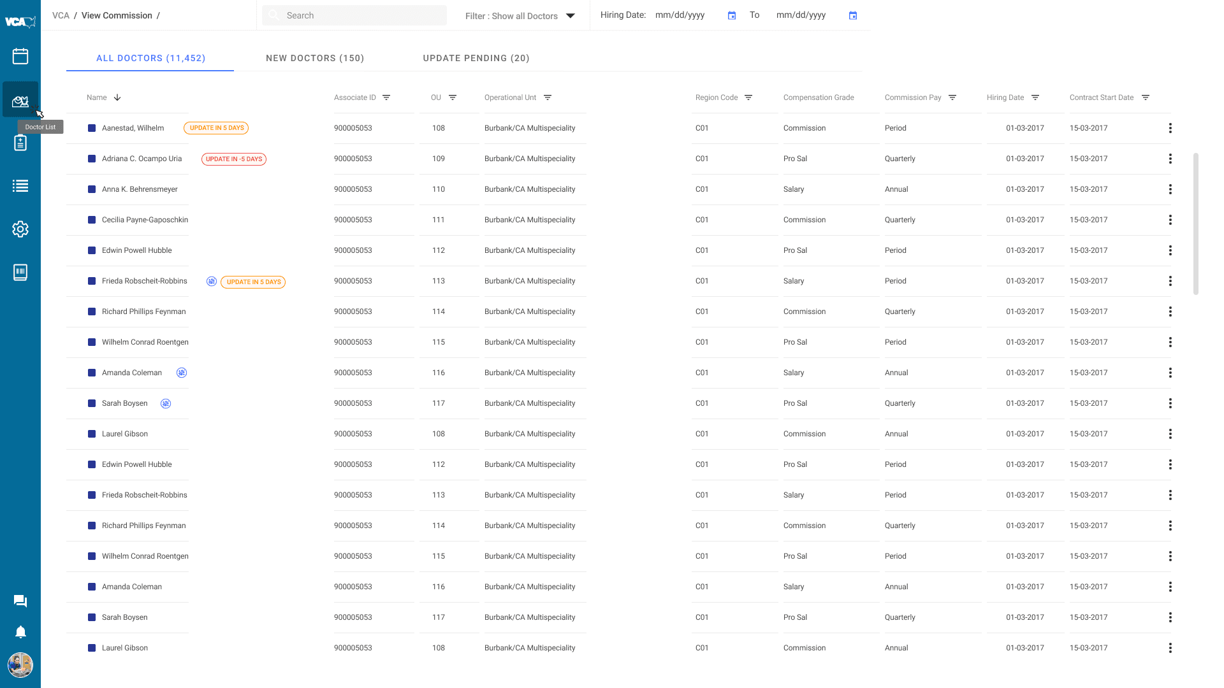Open the barcode document sidebar icon
Viewport: 1224px width, 688px height.
coord(20,273)
